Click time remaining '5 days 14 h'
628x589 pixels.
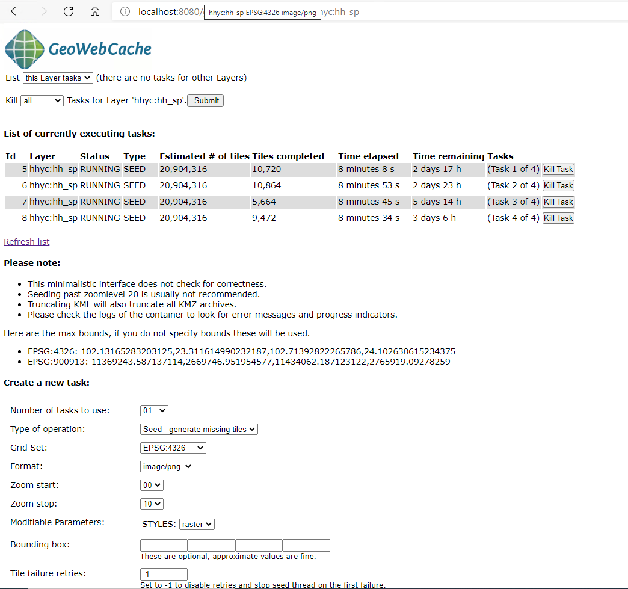pos(437,202)
